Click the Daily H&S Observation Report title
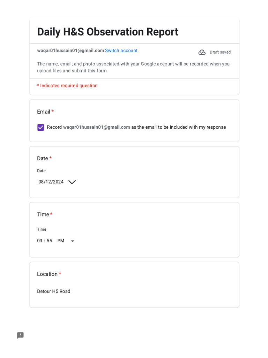This screenshot has width=268, height=358. (x=107, y=32)
